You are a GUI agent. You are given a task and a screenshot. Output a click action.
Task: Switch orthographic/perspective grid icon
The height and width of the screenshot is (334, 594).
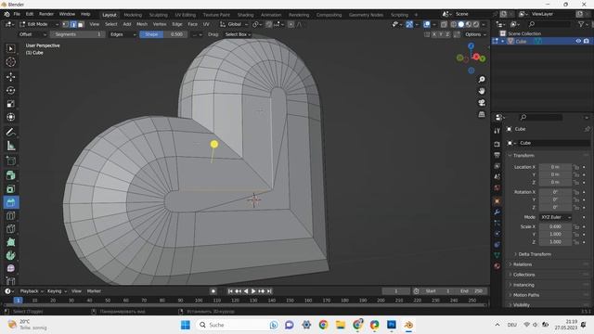tap(482, 114)
